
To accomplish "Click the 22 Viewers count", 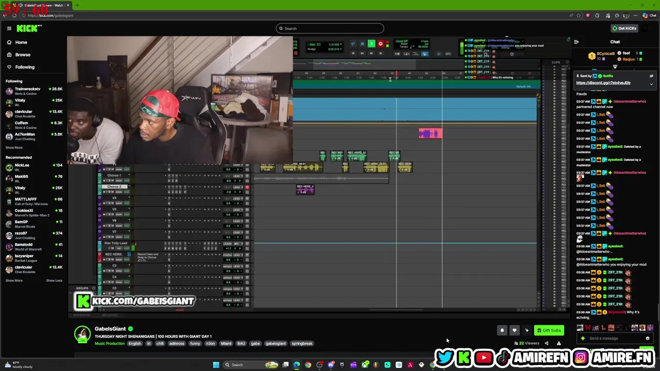I will 526,343.
